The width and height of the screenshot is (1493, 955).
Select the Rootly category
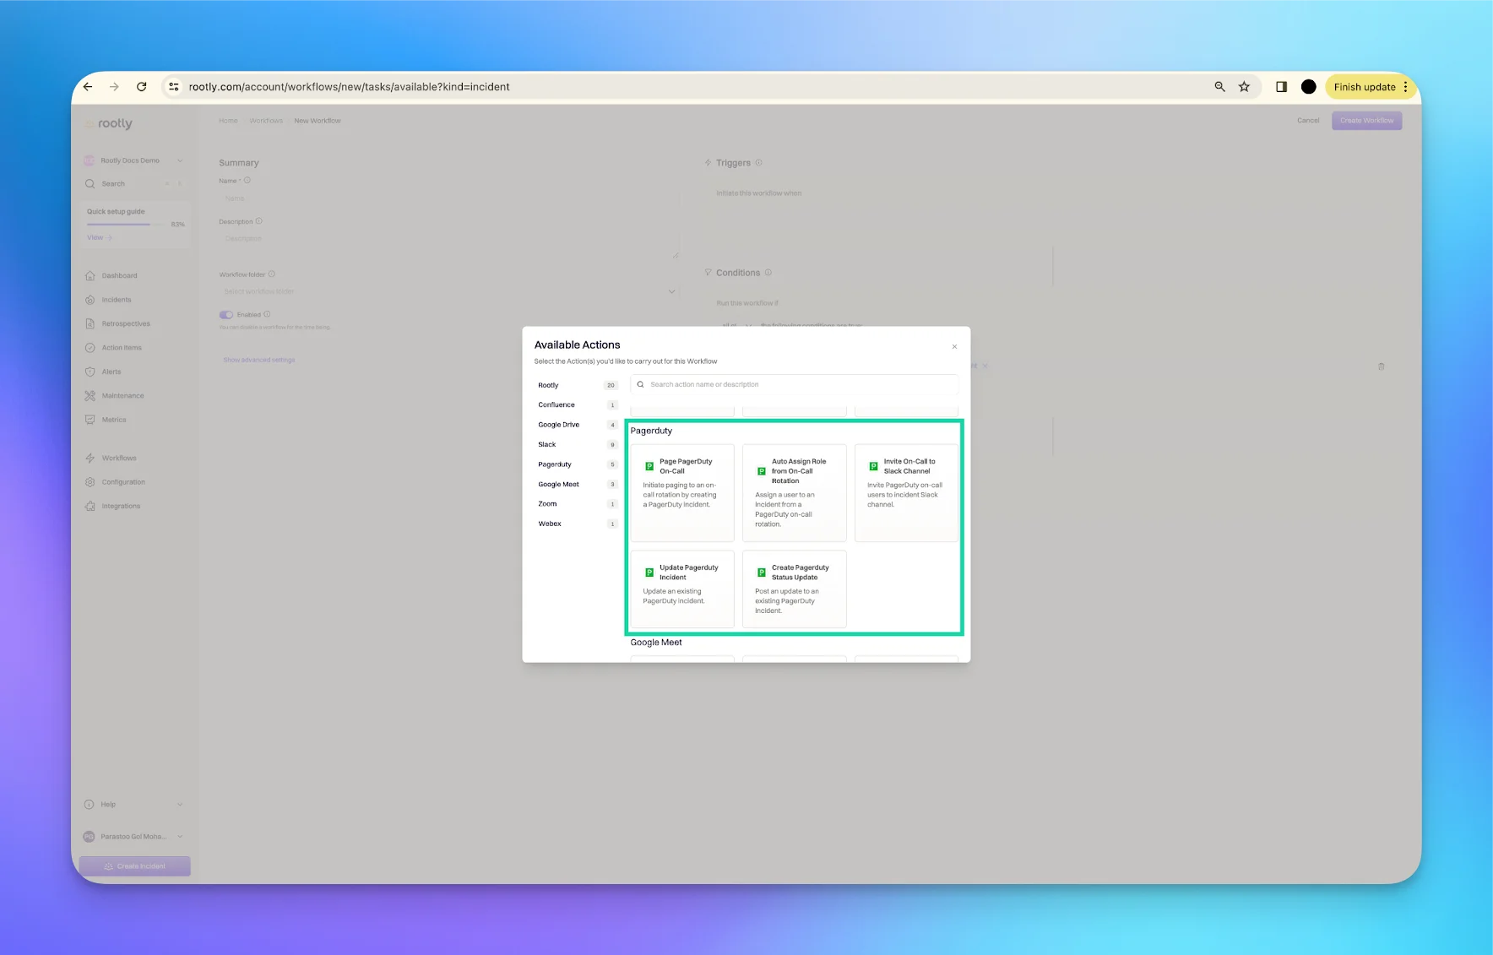pyautogui.click(x=578, y=385)
